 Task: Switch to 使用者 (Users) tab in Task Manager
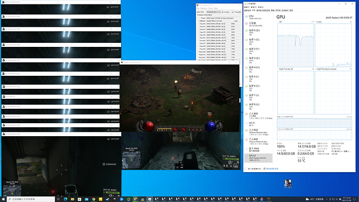[x=278, y=10]
